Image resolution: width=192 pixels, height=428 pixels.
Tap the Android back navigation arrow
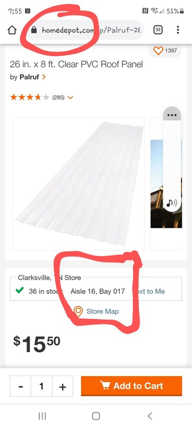[x=150, y=416]
